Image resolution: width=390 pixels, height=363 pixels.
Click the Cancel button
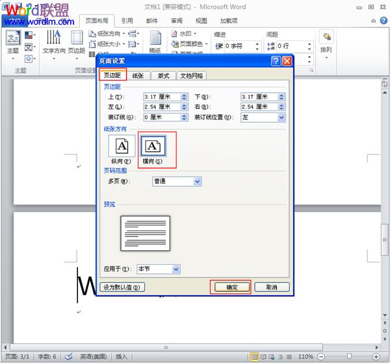point(272,287)
